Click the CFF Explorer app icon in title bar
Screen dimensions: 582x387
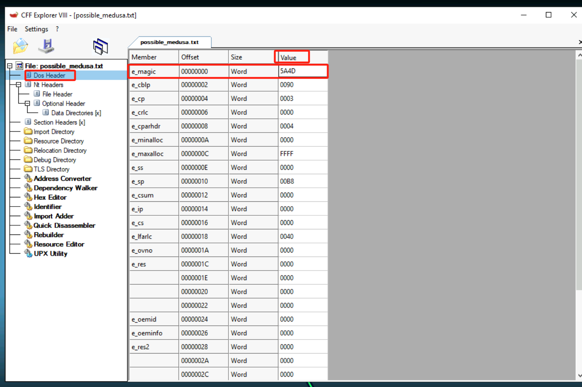tap(14, 15)
